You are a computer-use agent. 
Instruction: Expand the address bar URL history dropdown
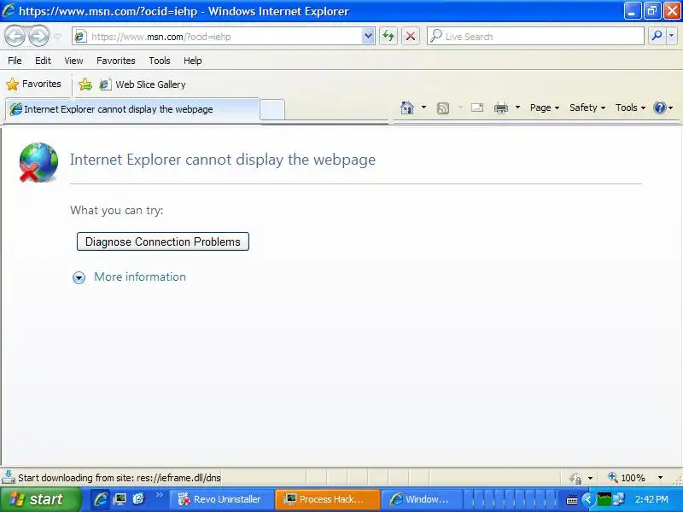pos(368,37)
